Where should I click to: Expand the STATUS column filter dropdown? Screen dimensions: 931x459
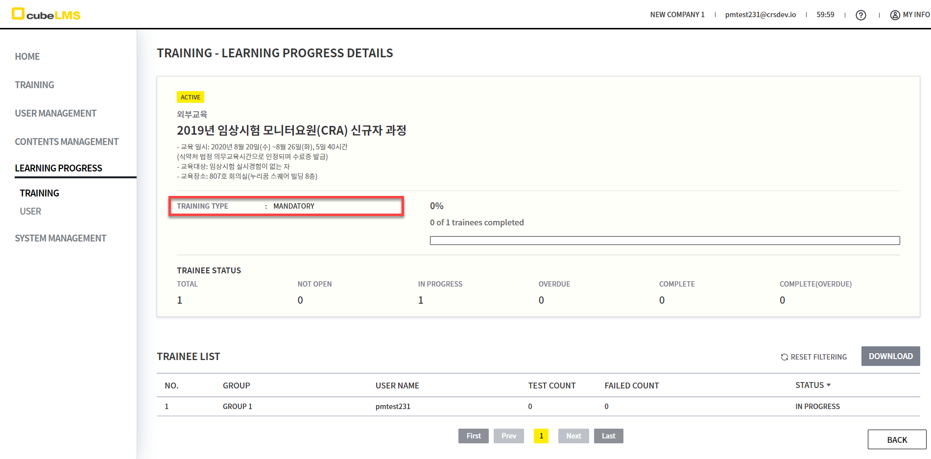pos(828,385)
